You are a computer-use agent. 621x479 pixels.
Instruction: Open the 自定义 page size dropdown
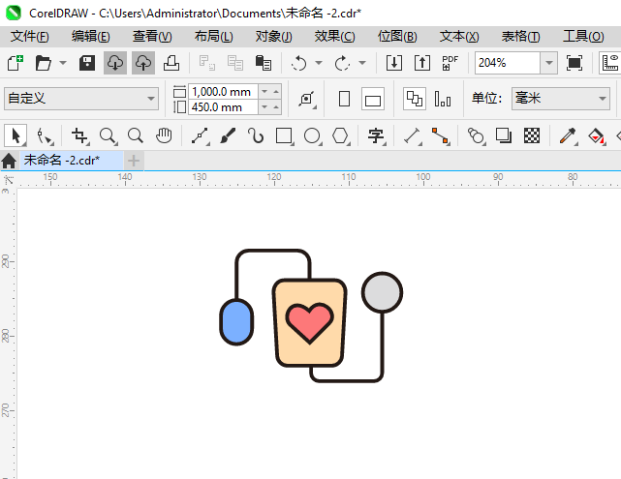81,99
